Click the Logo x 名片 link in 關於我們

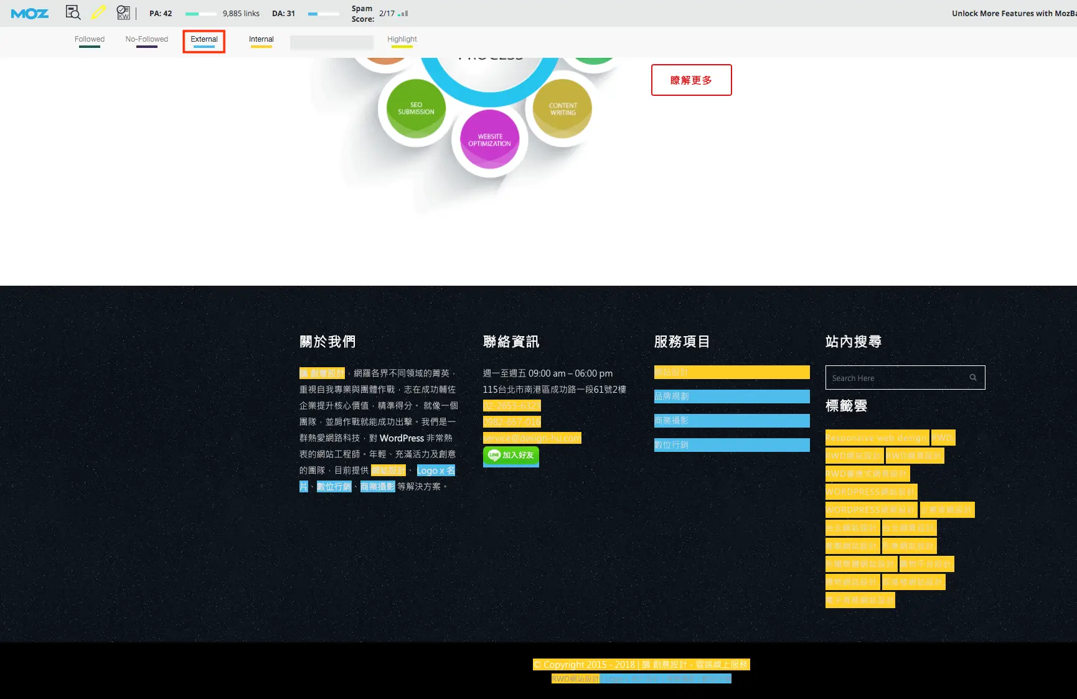click(x=436, y=471)
